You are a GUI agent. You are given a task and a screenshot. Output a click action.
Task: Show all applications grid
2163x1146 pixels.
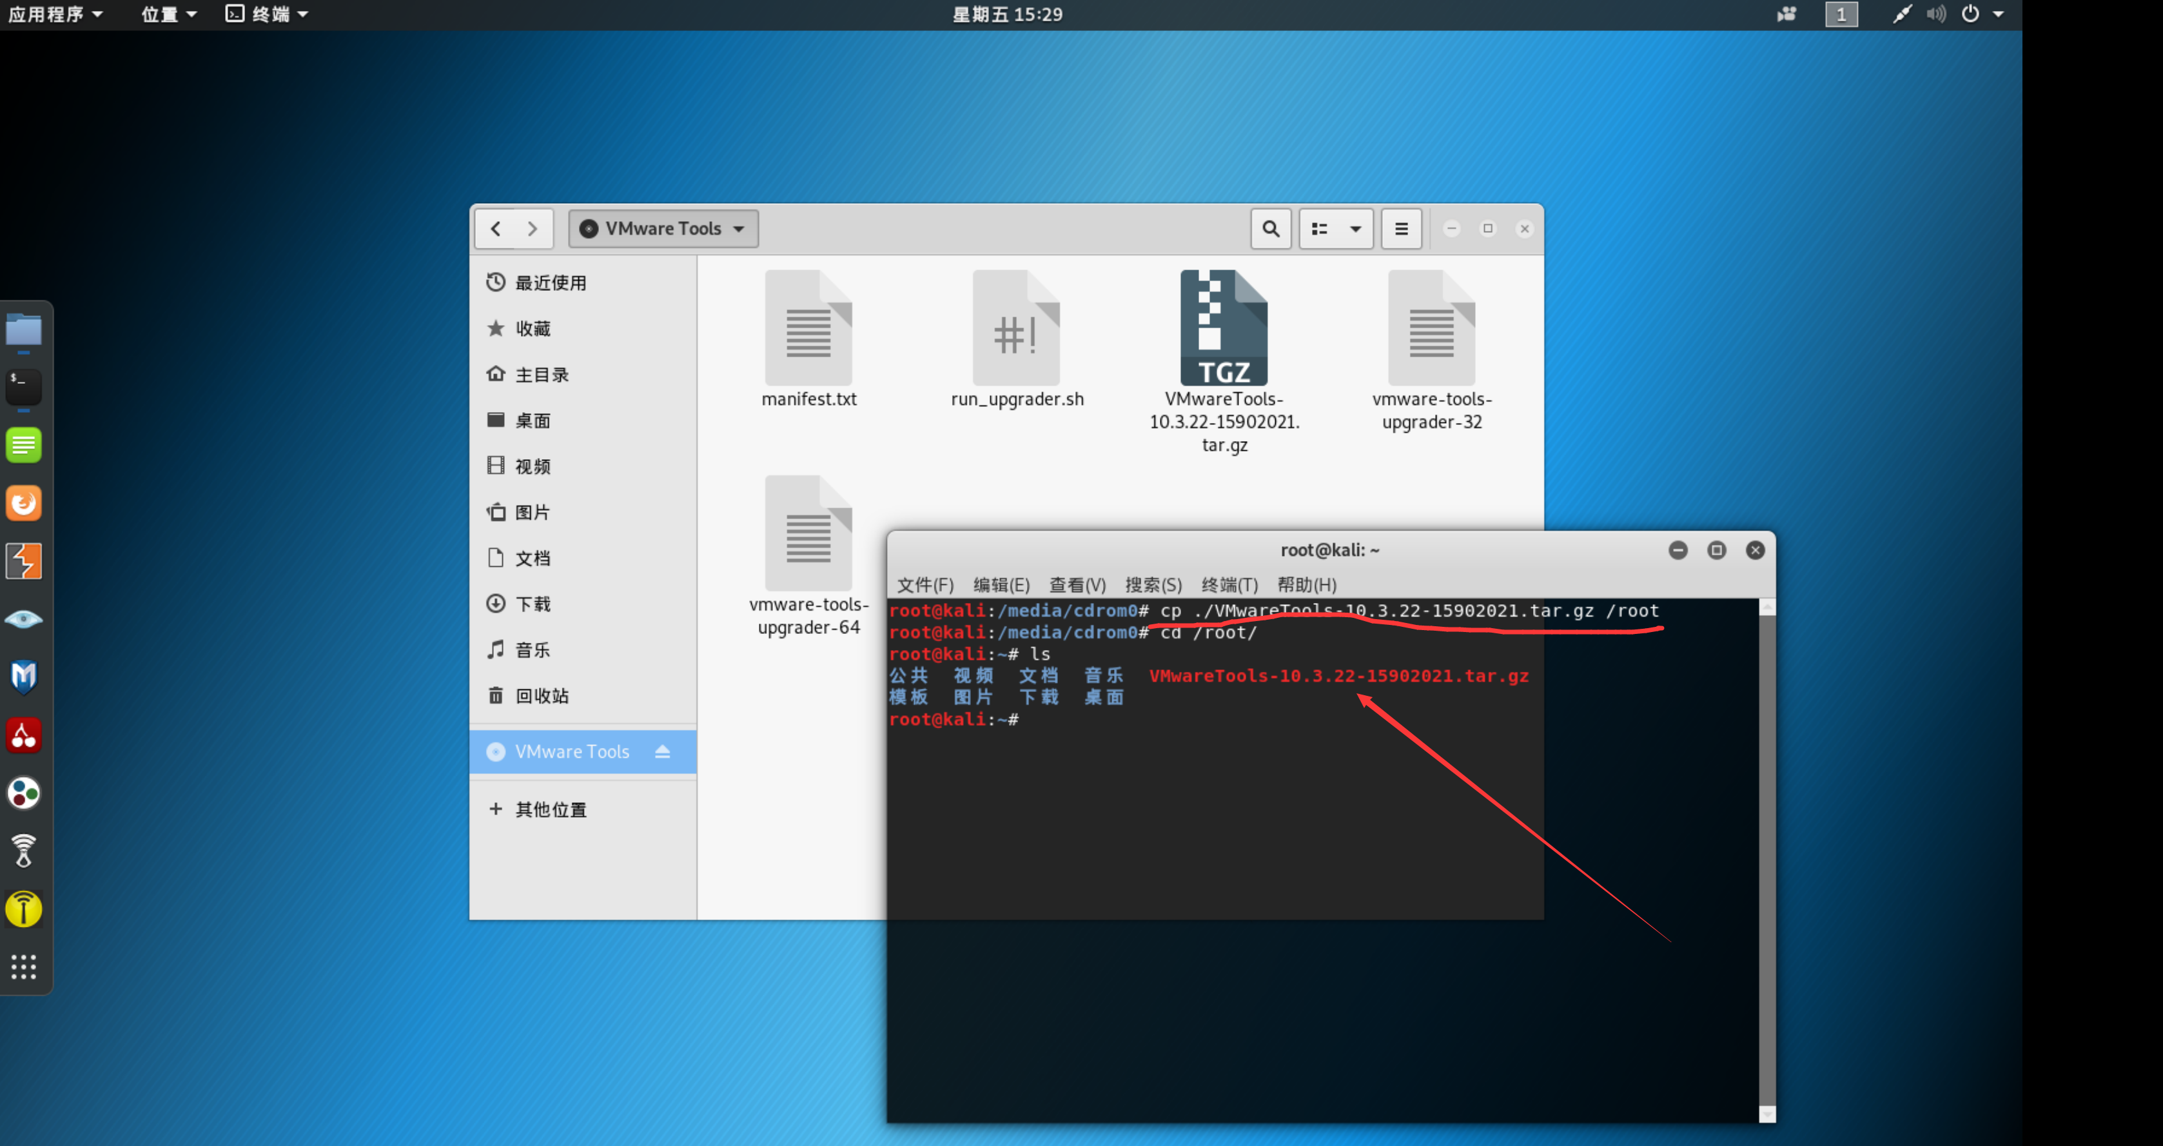click(23, 966)
